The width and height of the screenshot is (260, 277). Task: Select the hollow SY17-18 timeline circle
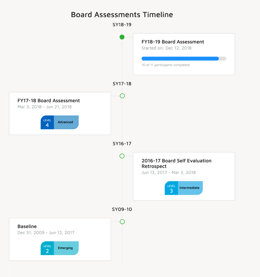point(122,96)
